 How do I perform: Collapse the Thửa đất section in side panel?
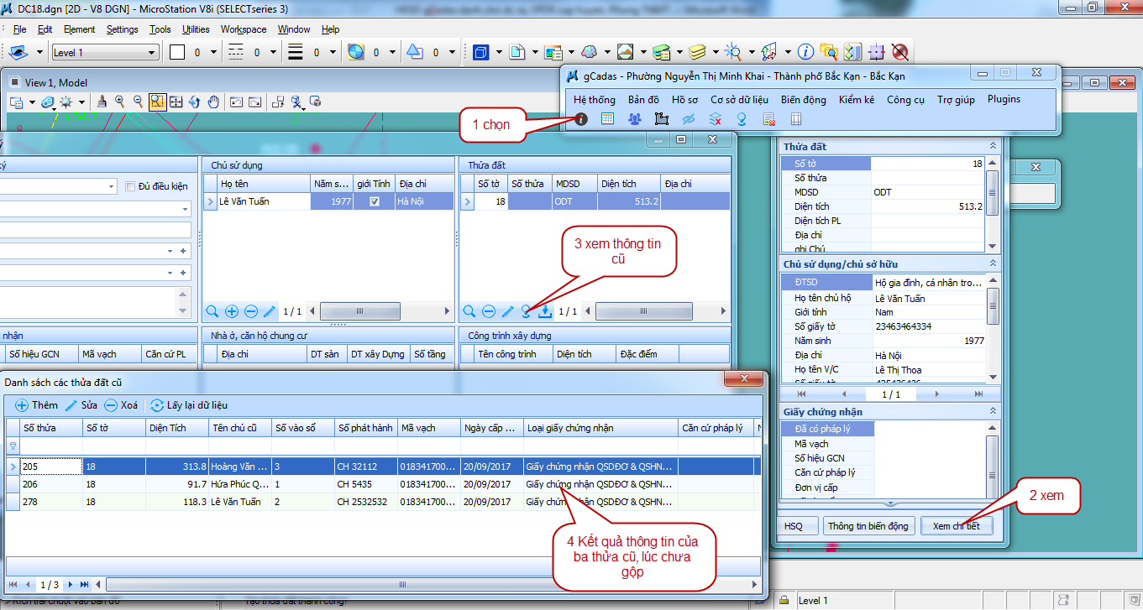993,147
